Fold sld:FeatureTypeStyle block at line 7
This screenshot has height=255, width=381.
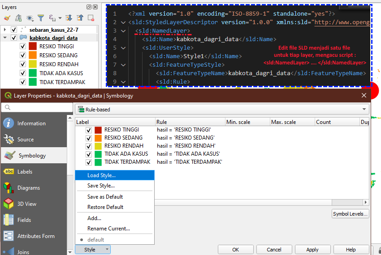pyautogui.click(x=123, y=65)
